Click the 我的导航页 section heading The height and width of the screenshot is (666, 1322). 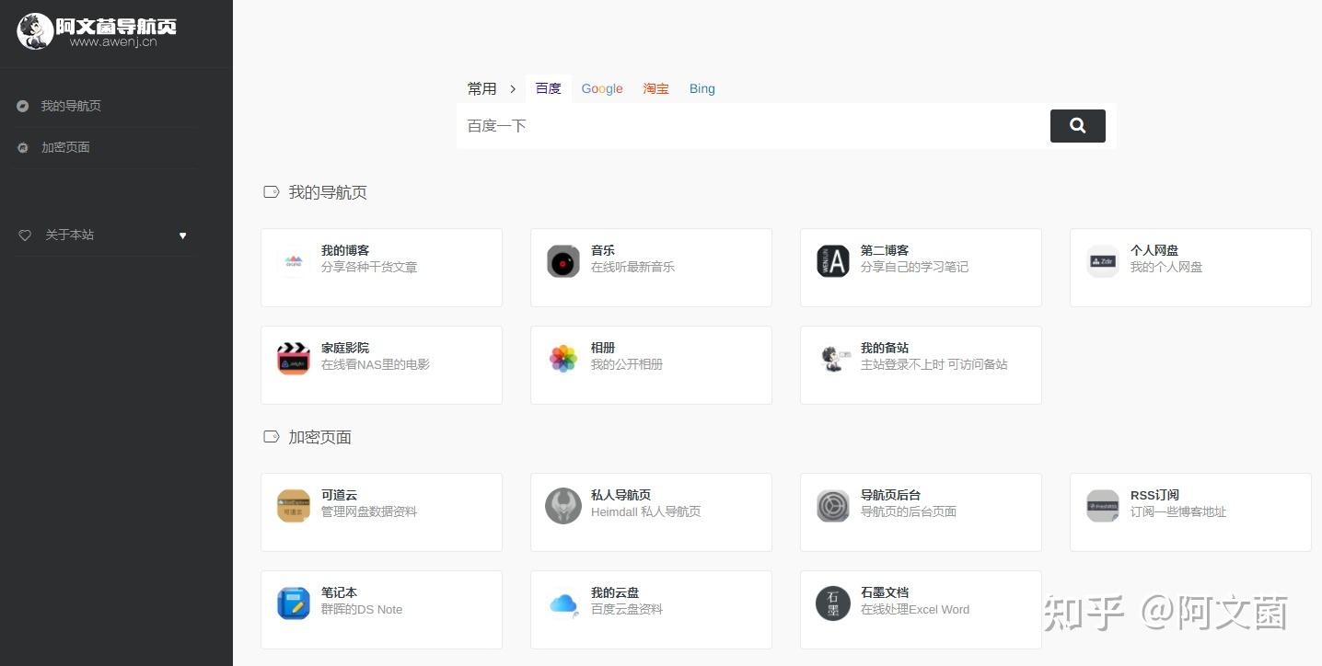(x=328, y=192)
